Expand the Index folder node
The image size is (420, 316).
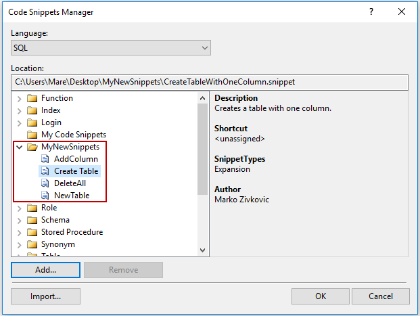pyautogui.click(x=19, y=110)
